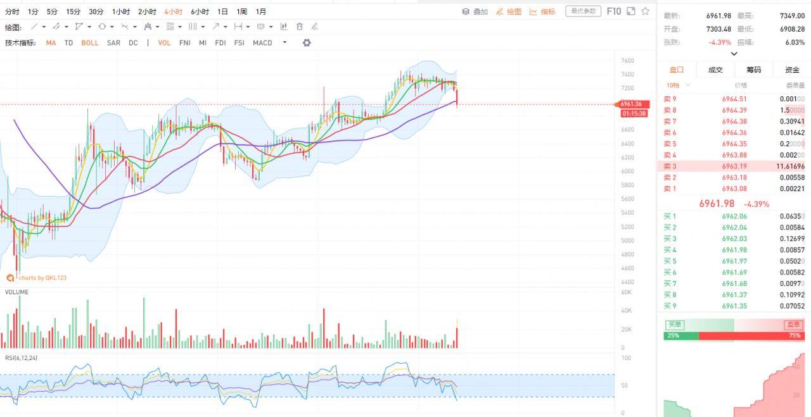Toggle the MA indicator off
The width and height of the screenshot is (811, 417).
point(51,43)
